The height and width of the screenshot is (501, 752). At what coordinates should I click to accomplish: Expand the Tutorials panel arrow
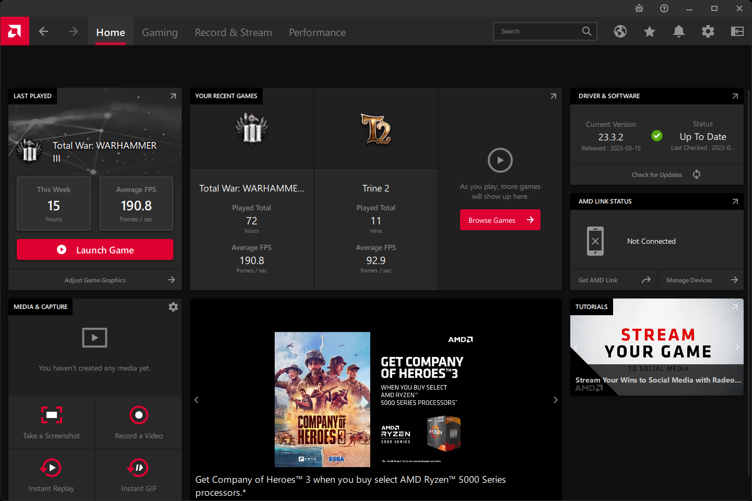click(x=735, y=307)
